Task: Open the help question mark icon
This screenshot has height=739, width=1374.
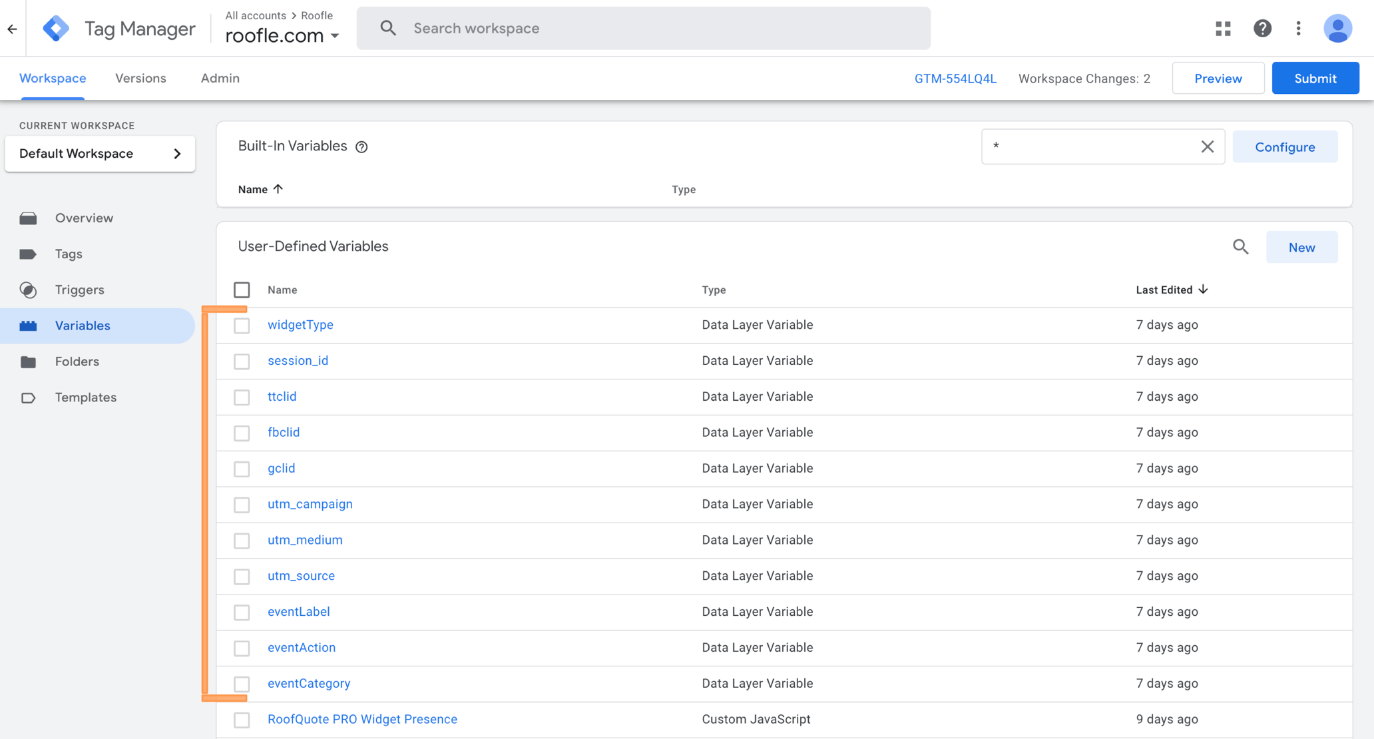Action: point(1262,29)
